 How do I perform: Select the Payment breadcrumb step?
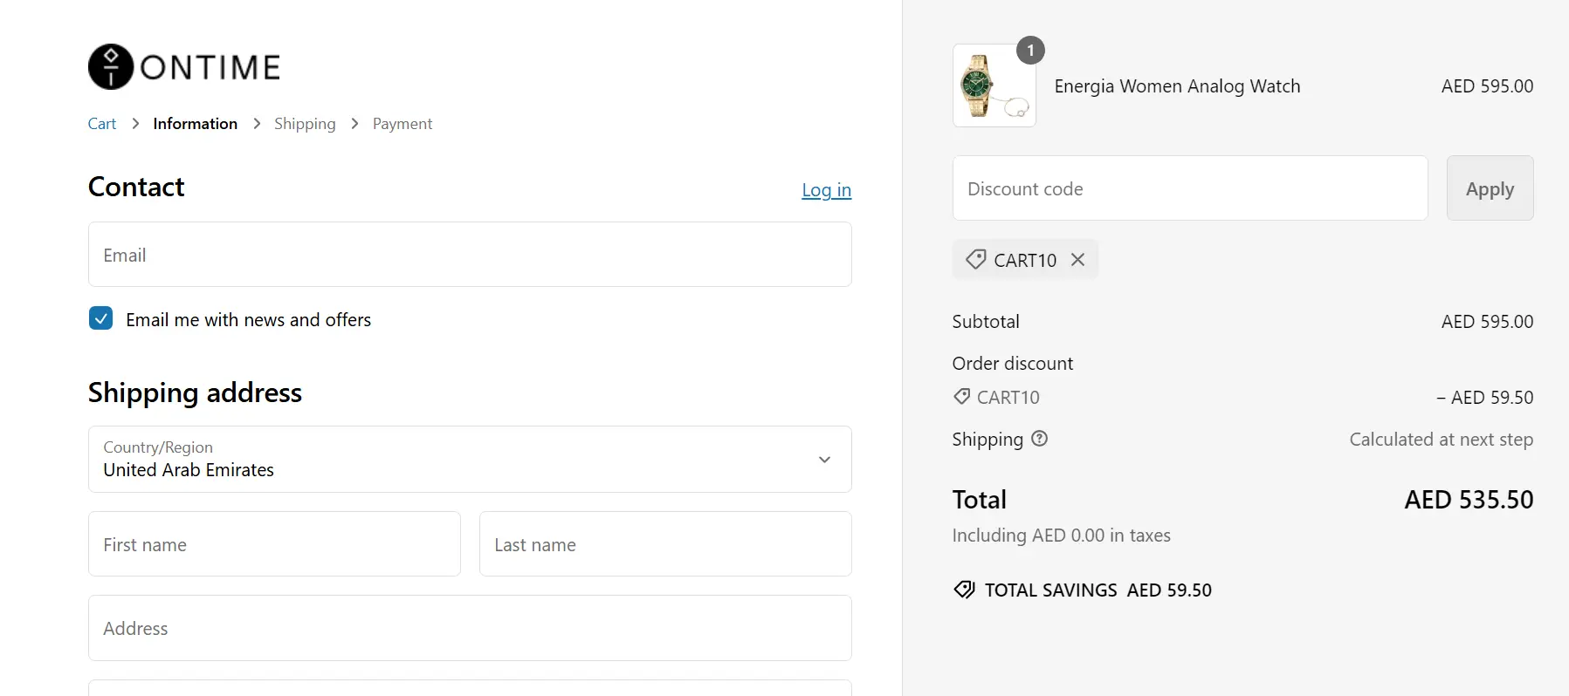coord(403,124)
